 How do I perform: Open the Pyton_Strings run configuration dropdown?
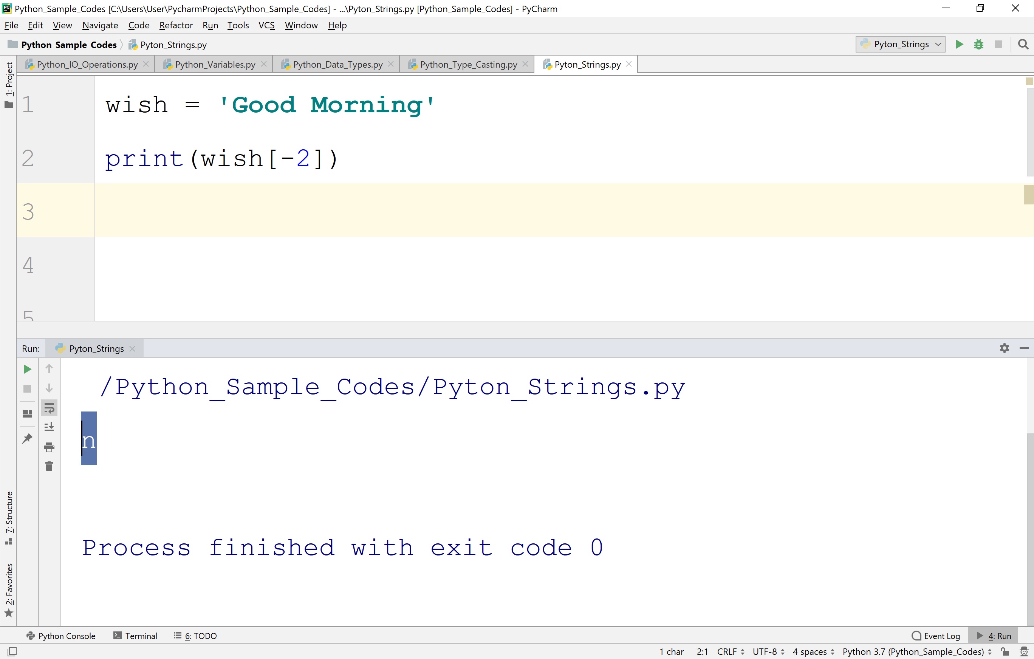(x=900, y=44)
